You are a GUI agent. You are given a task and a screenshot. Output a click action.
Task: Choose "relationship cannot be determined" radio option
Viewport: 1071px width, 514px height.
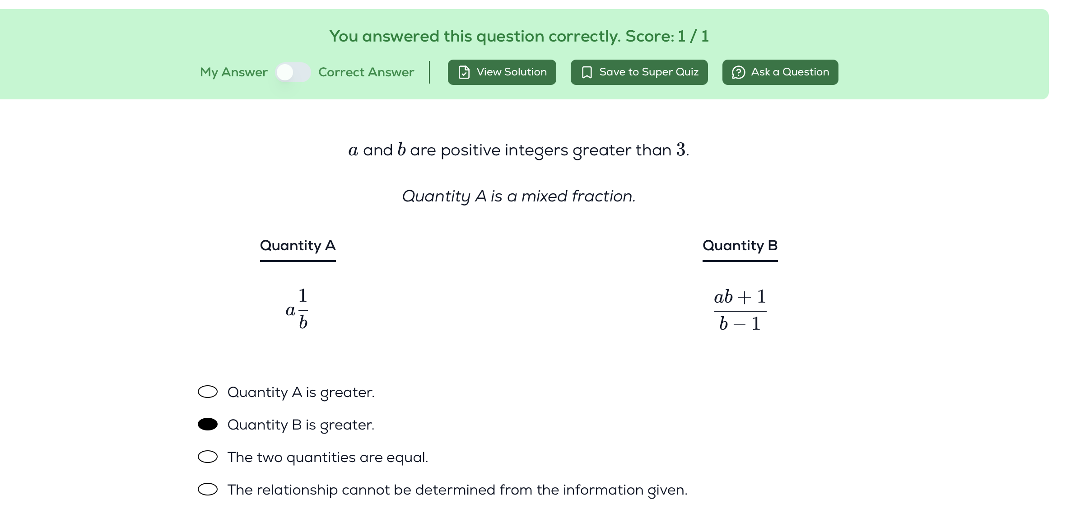(x=208, y=490)
